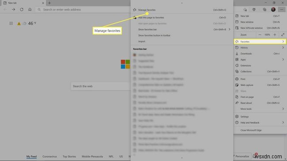Start 'Read aloud' from the menu
287x161 pixels.
click(x=260, y=103)
